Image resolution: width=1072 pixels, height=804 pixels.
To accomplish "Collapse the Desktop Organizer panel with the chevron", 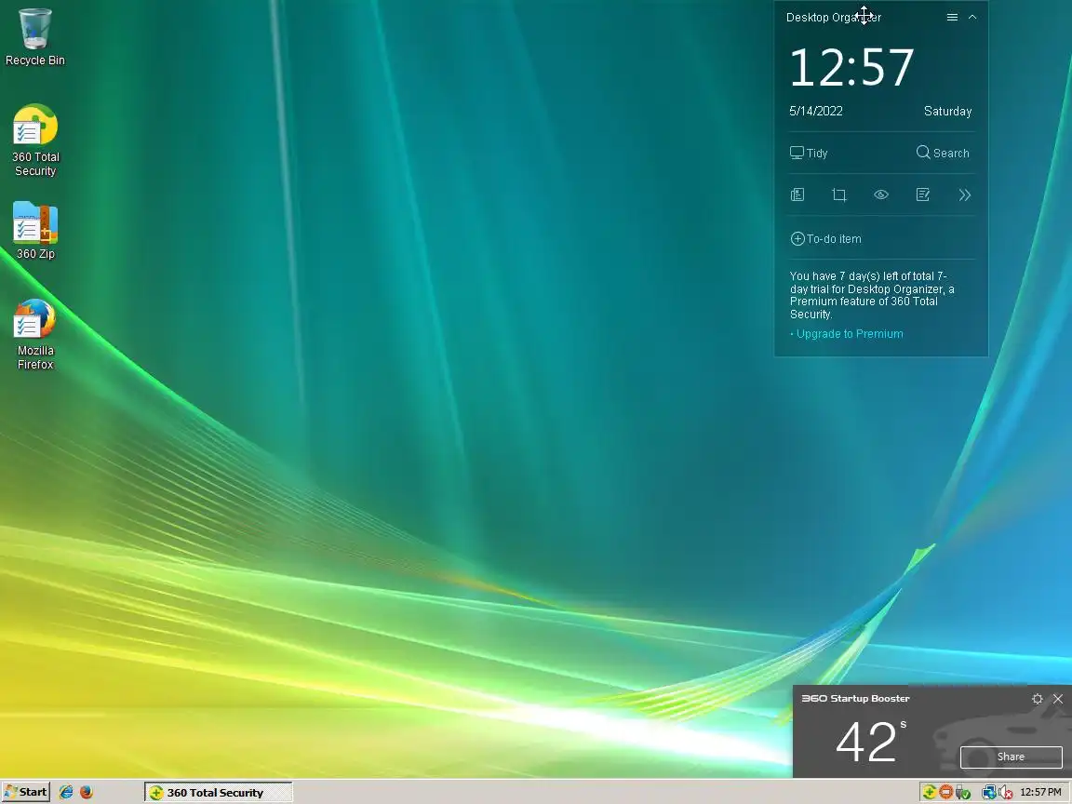I will pos(972,17).
